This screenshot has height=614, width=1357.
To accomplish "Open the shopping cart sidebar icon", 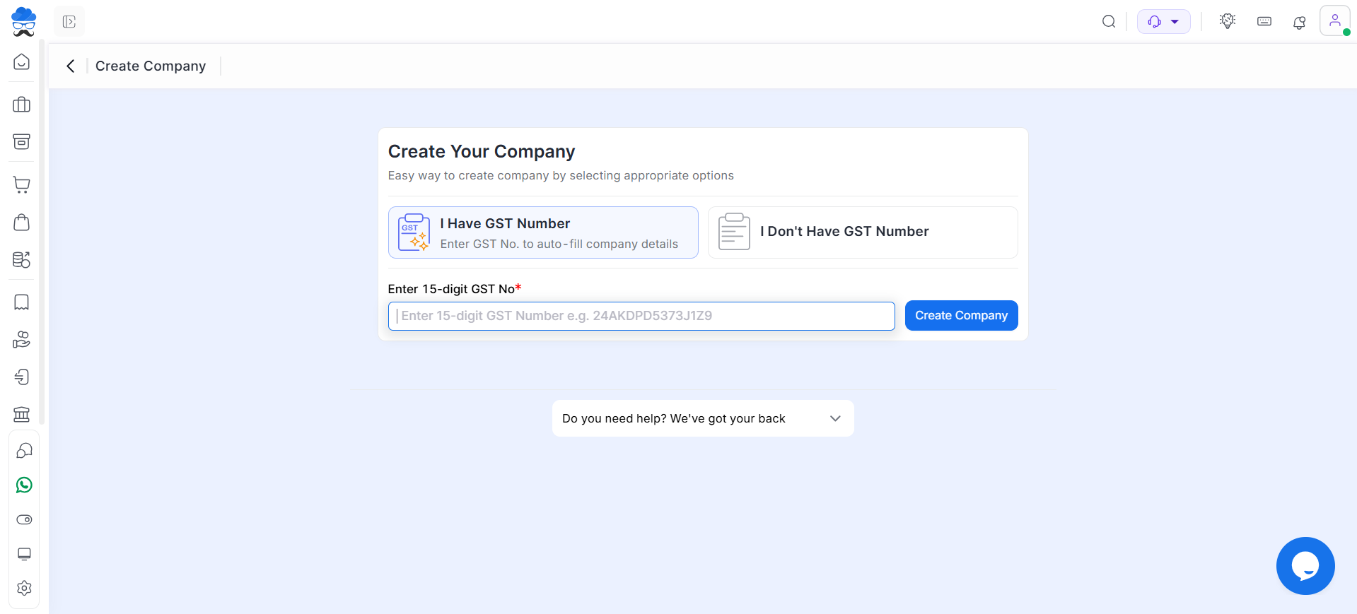I will point(22,185).
